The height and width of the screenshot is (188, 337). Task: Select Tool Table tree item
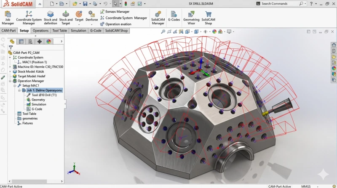tap(27, 114)
